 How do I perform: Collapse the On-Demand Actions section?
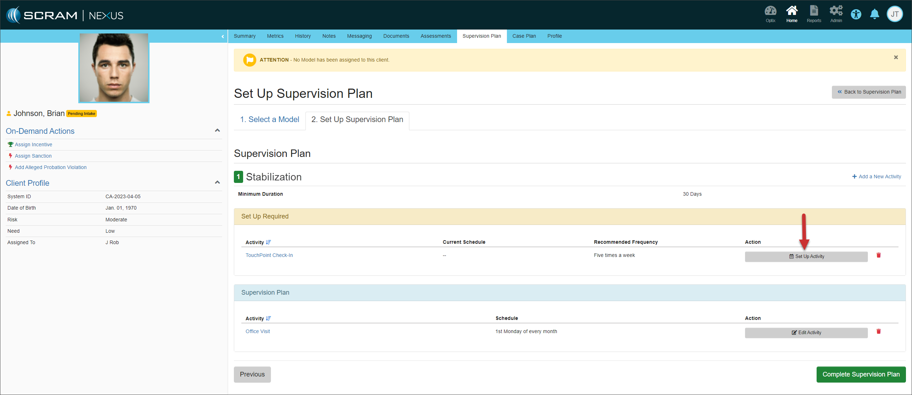217,131
